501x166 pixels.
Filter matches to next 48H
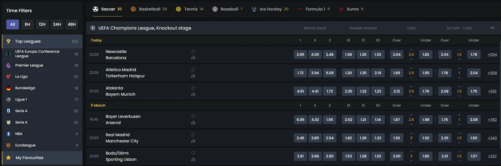[x=72, y=24]
